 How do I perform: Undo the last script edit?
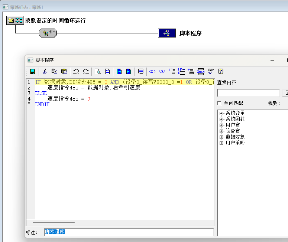(76, 71)
